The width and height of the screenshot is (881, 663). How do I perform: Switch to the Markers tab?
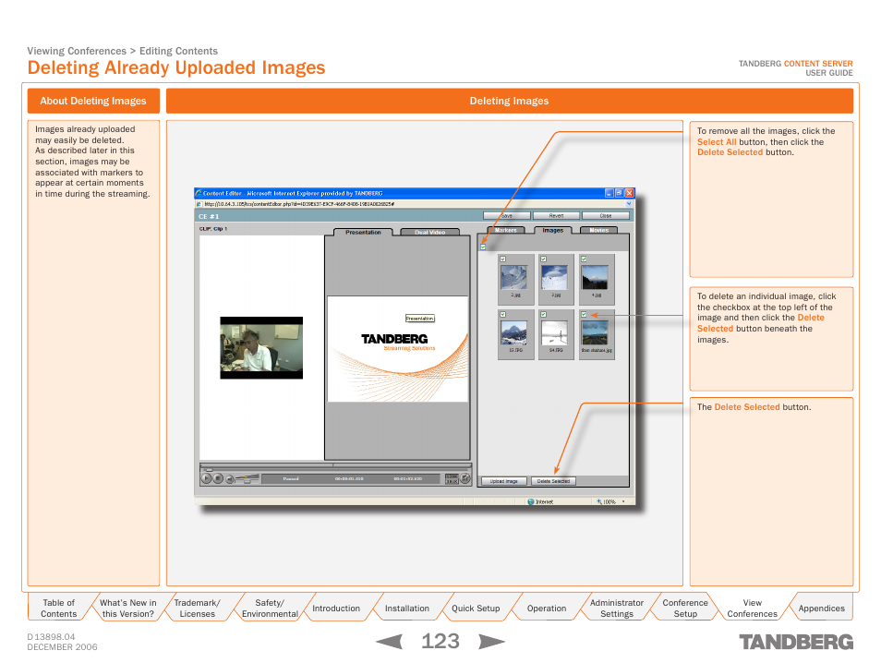[505, 230]
